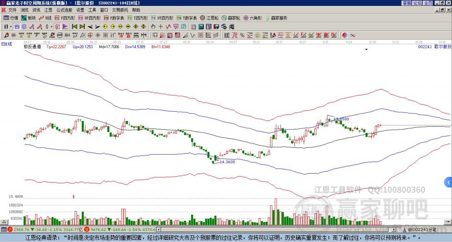Click the black right arrow icon
Screen dimensions: 452x242
tap(98, 27)
